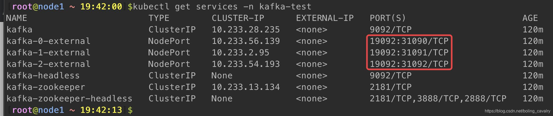This screenshot has height=116, width=553.
Task: Click the cluster IP 10.233.13.134
Action: [246, 87]
